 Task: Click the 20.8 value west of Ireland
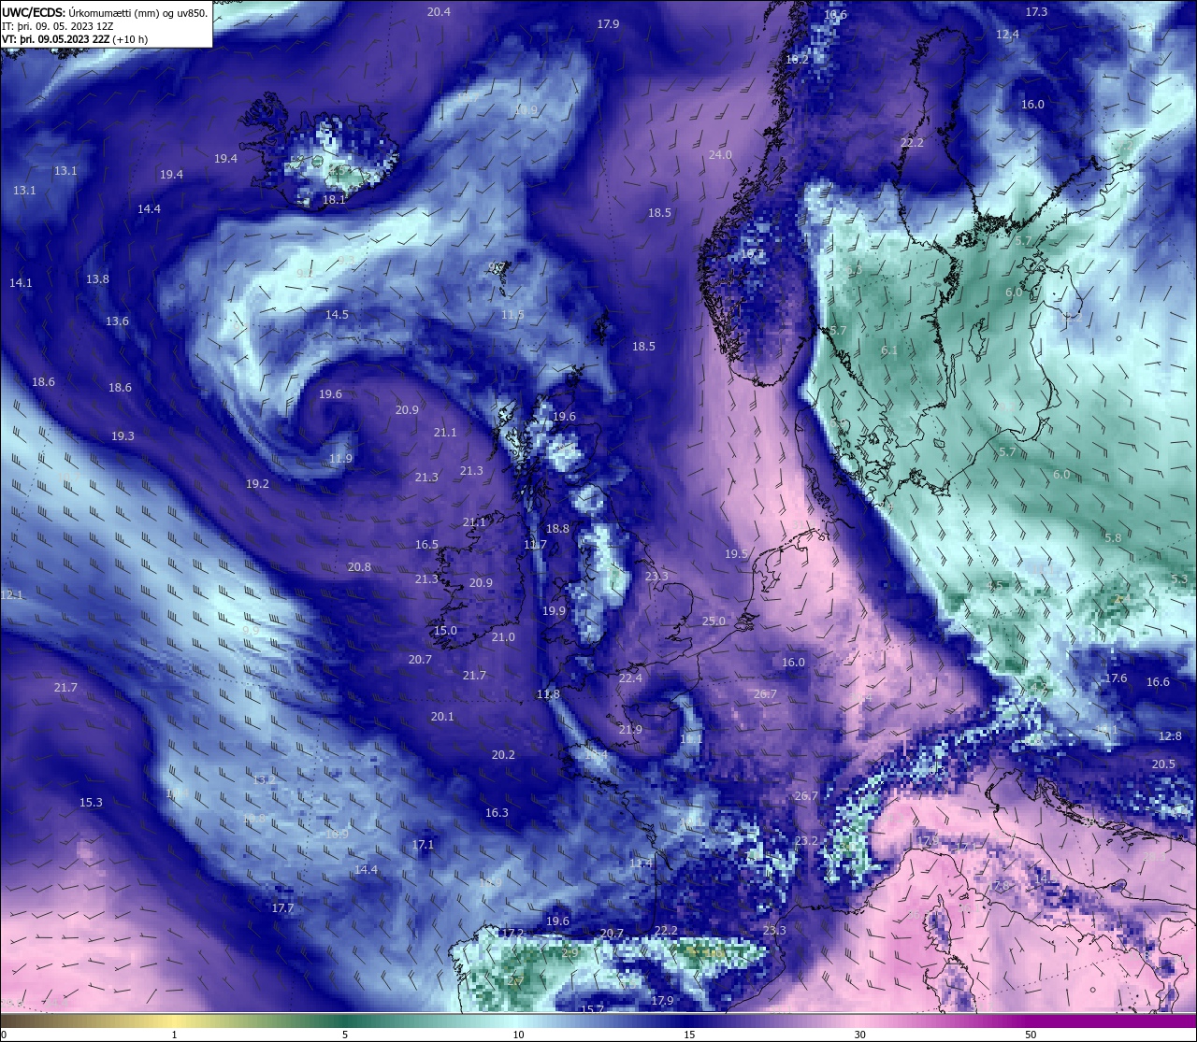(359, 567)
